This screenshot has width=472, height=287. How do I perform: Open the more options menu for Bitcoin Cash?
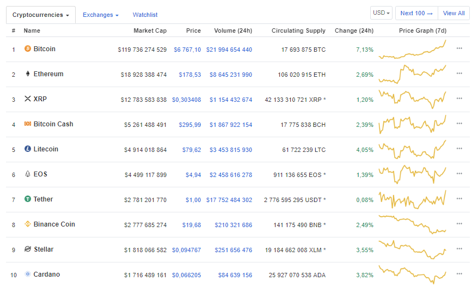click(459, 123)
